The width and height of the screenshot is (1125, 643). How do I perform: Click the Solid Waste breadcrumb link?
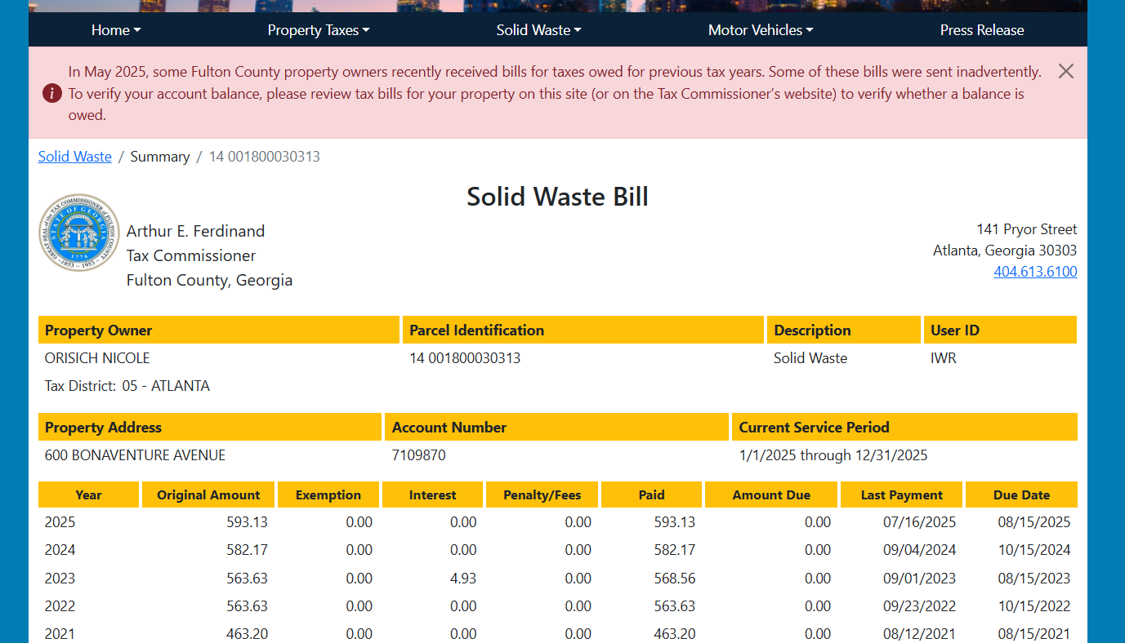[x=75, y=157]
